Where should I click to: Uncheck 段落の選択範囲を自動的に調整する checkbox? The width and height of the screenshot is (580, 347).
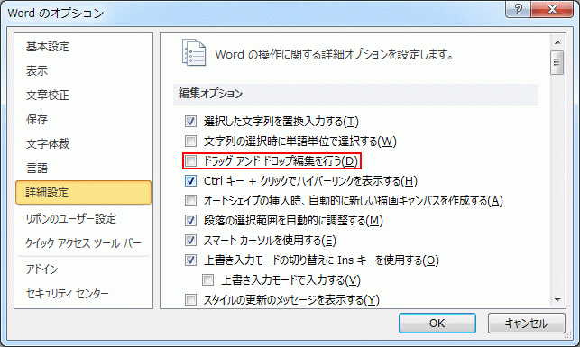190,221
